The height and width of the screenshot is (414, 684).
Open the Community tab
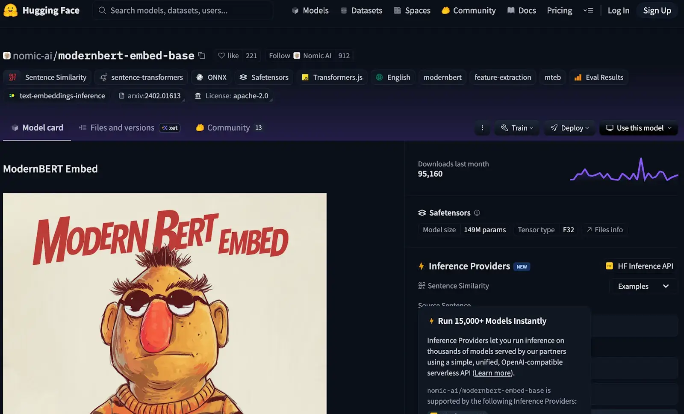click(x=228, y=128)
